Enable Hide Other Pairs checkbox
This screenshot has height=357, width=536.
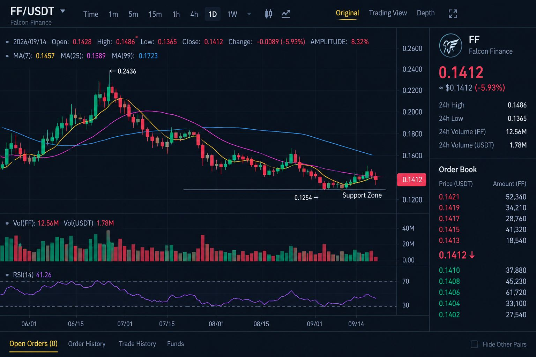coord(474,344)
